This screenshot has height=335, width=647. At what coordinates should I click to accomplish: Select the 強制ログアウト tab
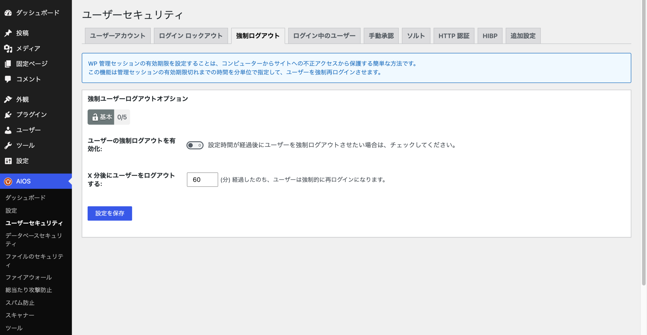point(258,36)
